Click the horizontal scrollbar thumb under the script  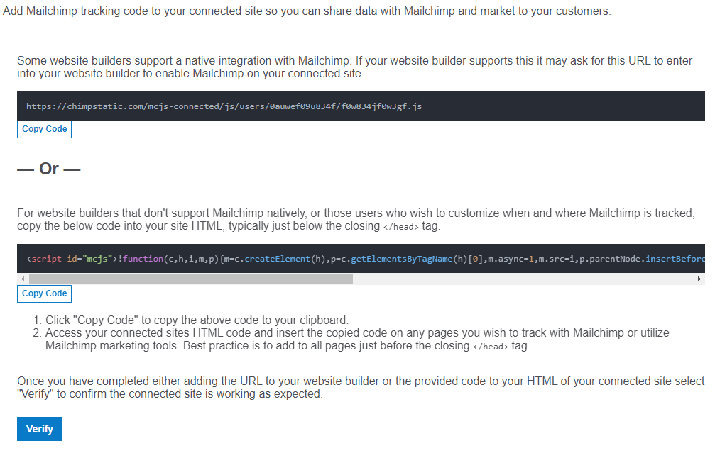[190, 279]
